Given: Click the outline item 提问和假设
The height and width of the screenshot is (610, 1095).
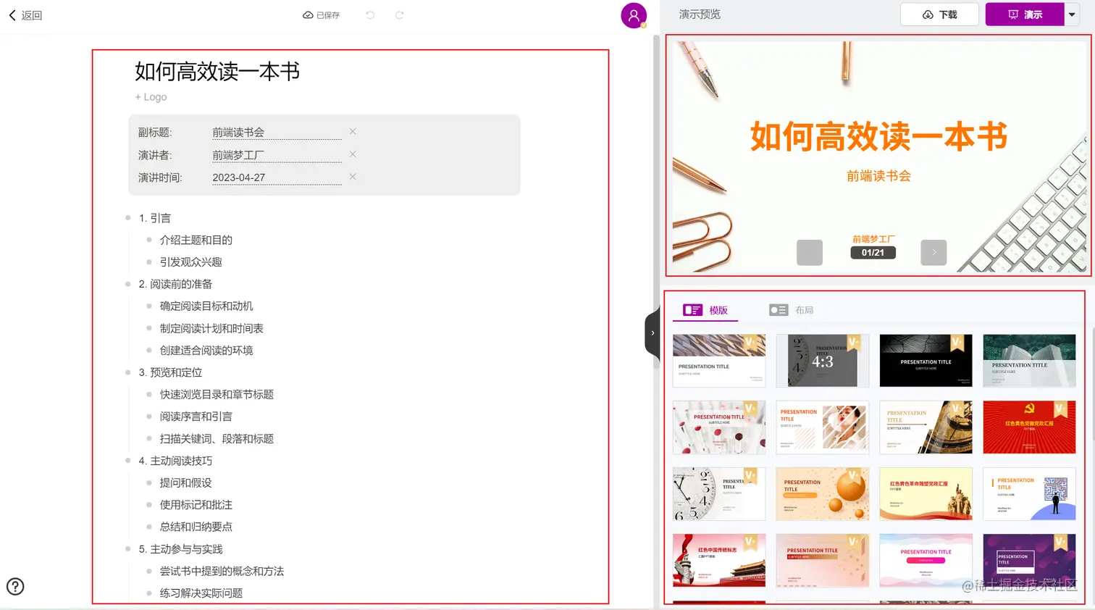Looking at the screenshot, I should (186, 483).
